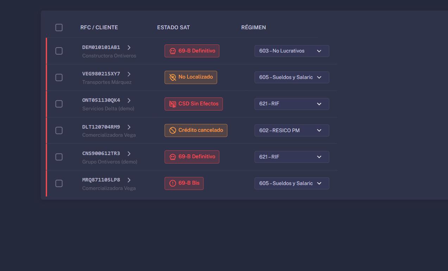Click the skull icon in CNS900612TR3's badge
This screenshot has height=271, width=448.
tap(172, 157)
